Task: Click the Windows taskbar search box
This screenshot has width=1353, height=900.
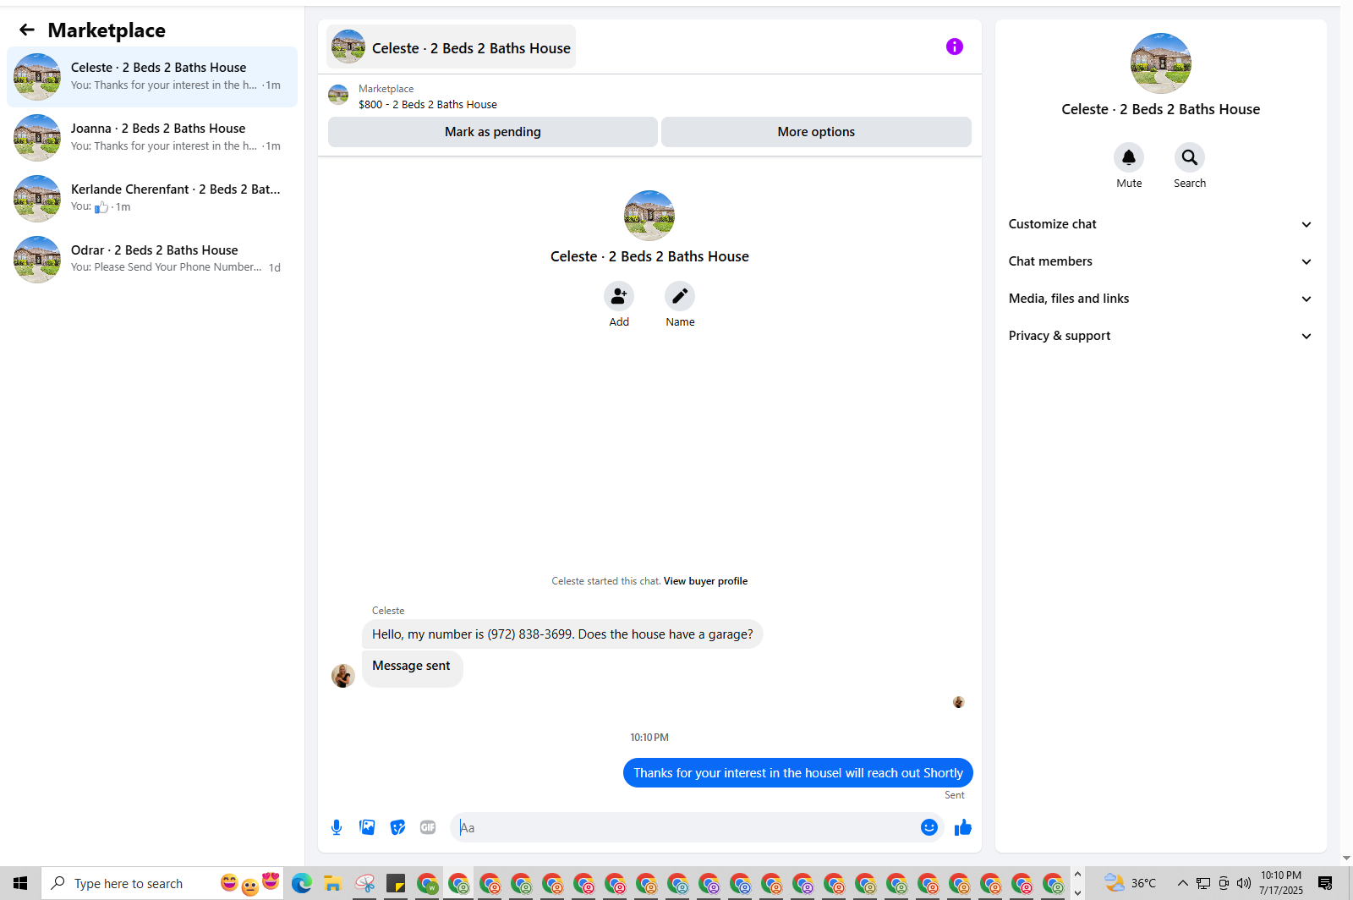Action: tap(162, 884)
